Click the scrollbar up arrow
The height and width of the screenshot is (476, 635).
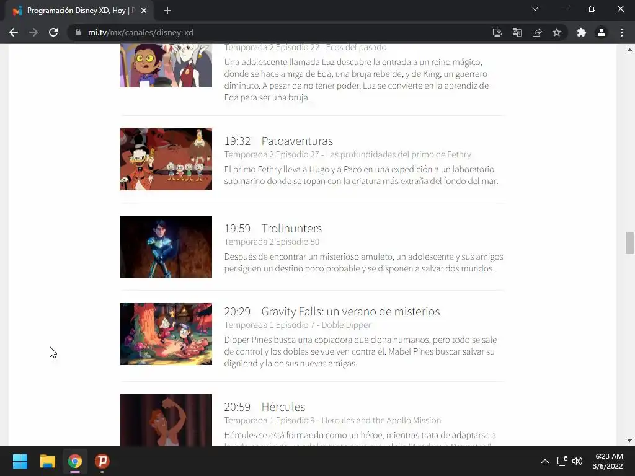coord(629,50)
